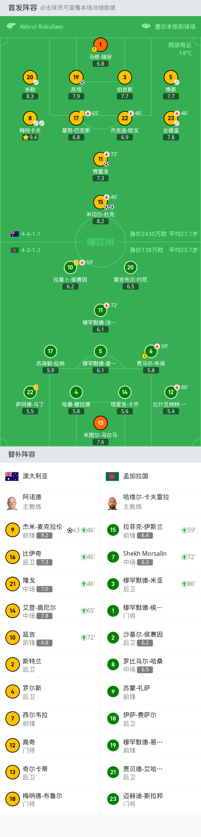This screenshot has width=201, height=837.
Task: Open stats for number 8 梅特卡夫
Action: (x=30, y=118)
